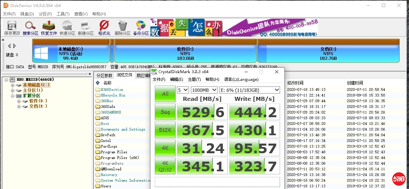Open the 工具(T) menu in DiskGenius
Image resolution: width=409 pixels, height=189 pixels.
[x=63, y=14]
